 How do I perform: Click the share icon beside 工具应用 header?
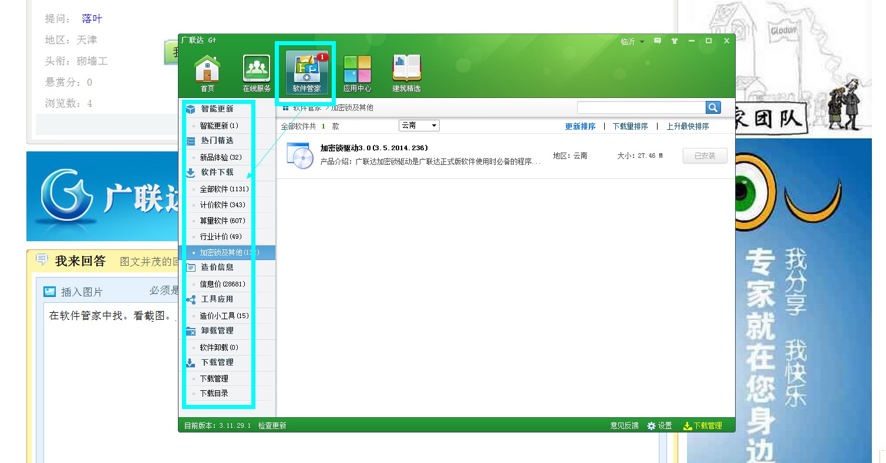[x=191, y=299]
